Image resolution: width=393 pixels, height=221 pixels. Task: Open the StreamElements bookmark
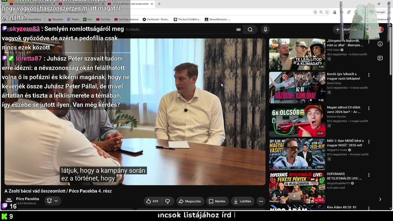pyautogui.click(x=217, y=19)
